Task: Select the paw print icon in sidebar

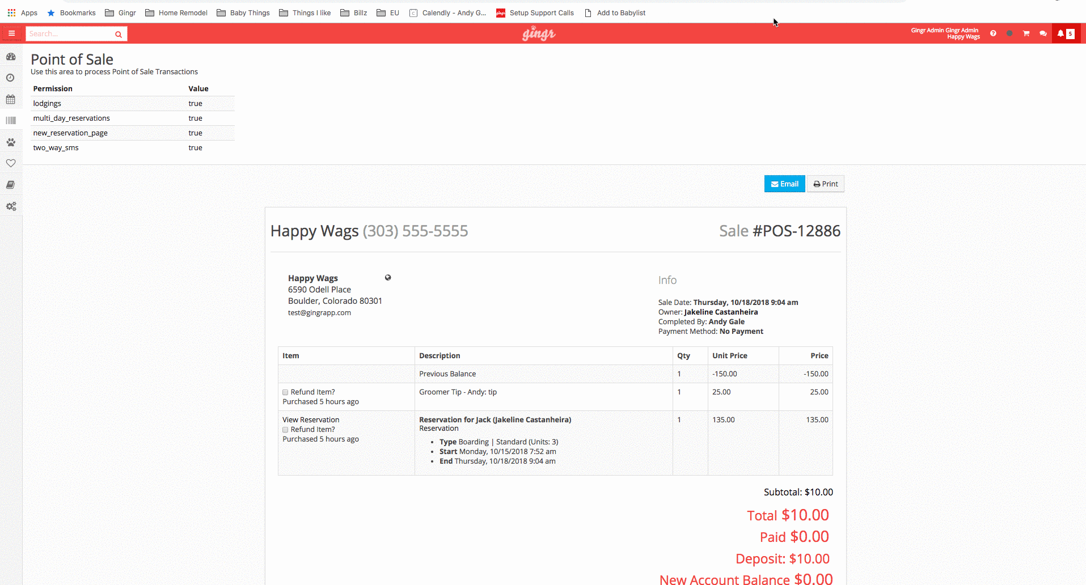Action: (11, 142)
